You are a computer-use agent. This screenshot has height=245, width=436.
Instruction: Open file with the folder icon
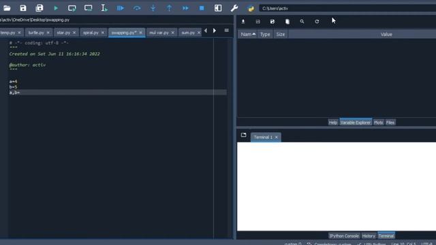[7, 8]
